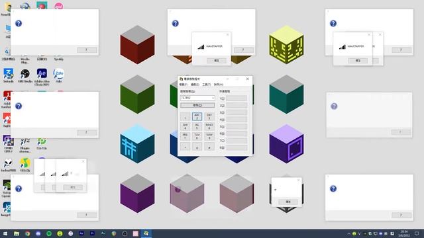Viewport: 424px width, 238px height.
Task: Open the second menu in the dialer menu bar
Action: [195, 85]
